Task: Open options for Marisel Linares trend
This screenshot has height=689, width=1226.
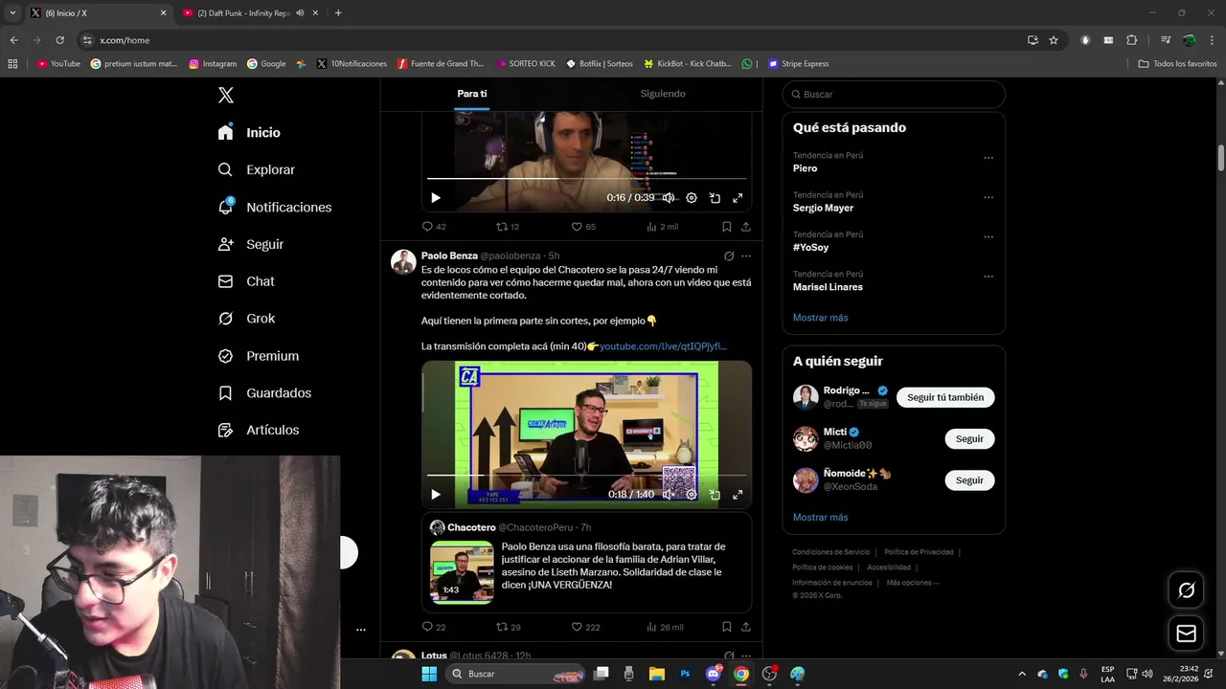Action: [988, 277]
